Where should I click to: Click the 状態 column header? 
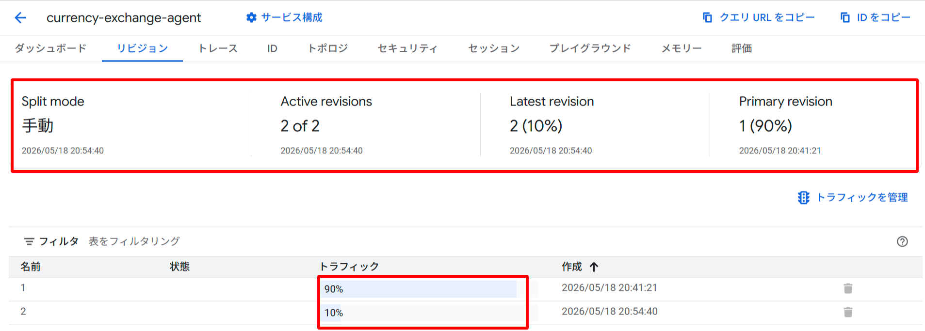[x=179, y=267]
